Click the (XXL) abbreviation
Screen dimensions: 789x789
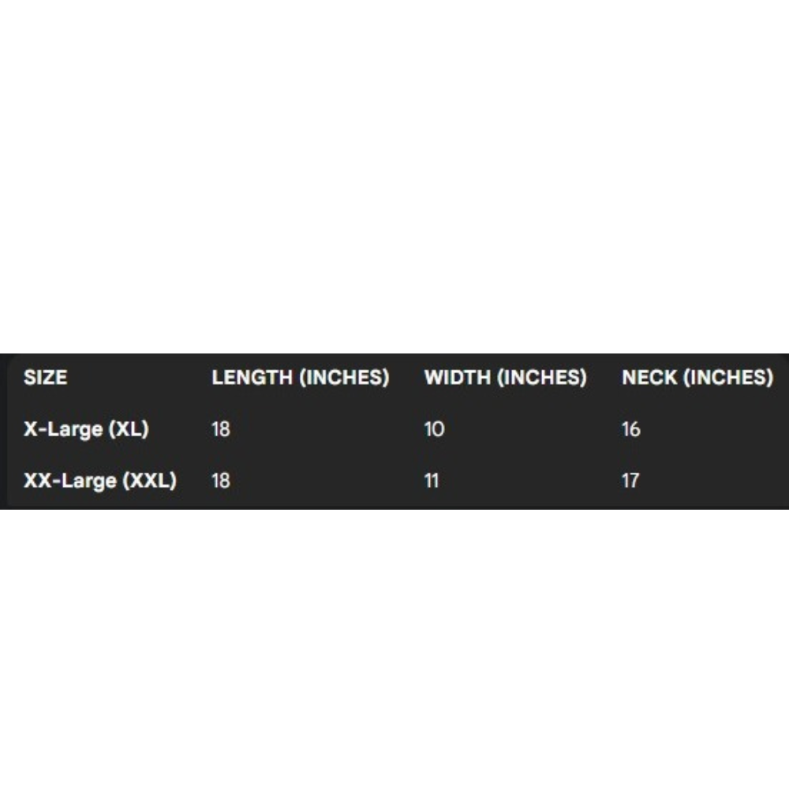coord(150,481)
